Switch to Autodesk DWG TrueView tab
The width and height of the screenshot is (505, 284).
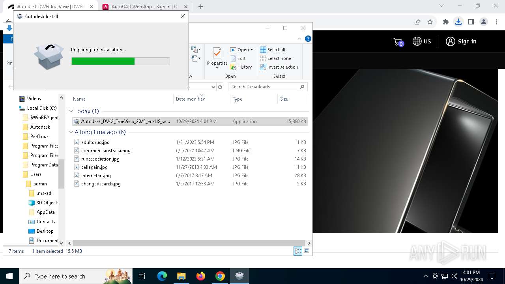(50, 7)
